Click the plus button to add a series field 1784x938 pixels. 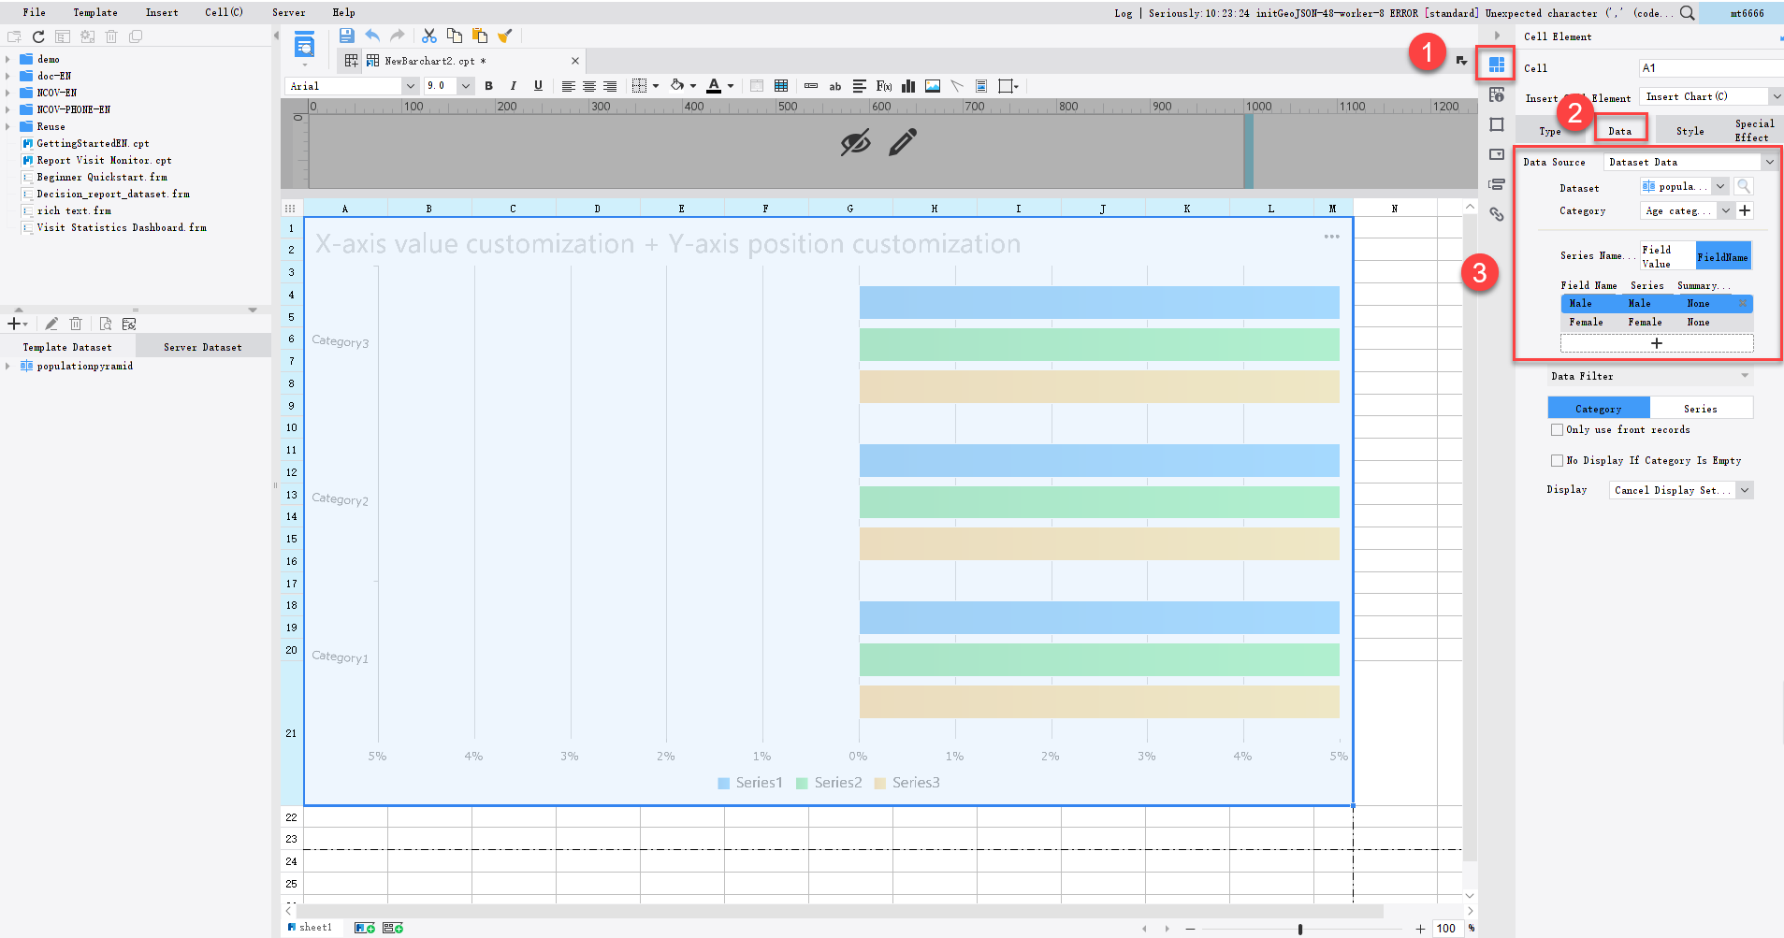coord(1657,342)
